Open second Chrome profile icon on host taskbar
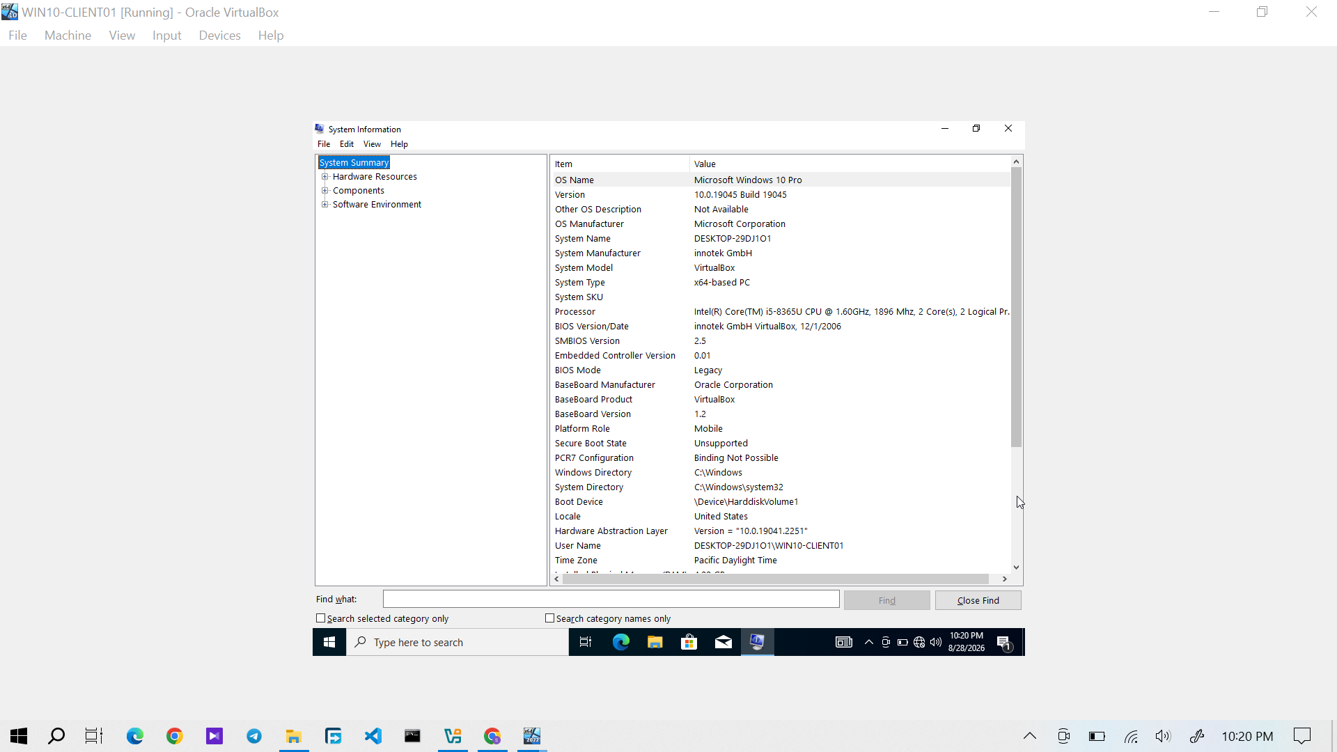The height and width of the screenshot is (752, 1337). (x=492, y=736)
